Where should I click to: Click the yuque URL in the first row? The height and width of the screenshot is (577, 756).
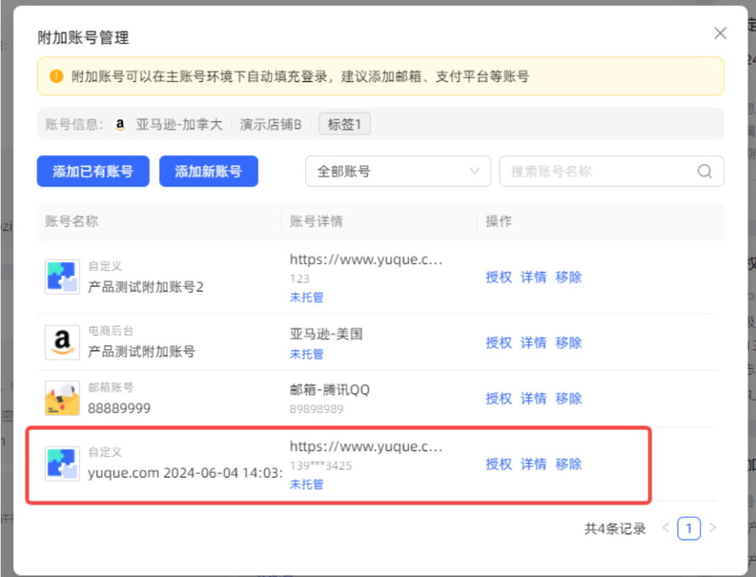(366, 260)
